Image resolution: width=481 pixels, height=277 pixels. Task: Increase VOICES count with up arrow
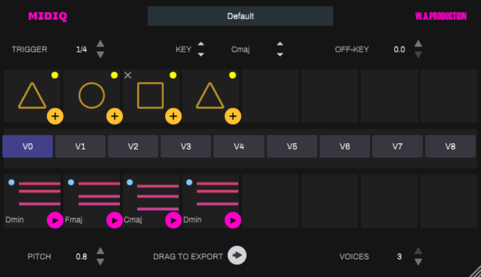pyautogui.click(x=418, y=251)
